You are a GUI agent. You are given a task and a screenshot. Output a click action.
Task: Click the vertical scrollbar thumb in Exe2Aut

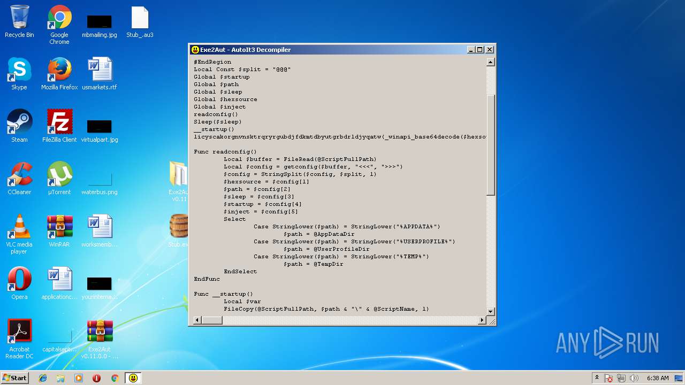coord(491,144)
